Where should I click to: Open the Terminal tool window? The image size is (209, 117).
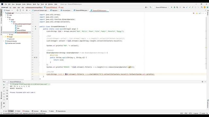[x=35, y=111]
